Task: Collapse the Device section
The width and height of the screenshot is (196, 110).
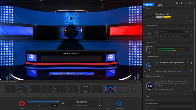Action: pyautogui.click(x=144, y=8)
